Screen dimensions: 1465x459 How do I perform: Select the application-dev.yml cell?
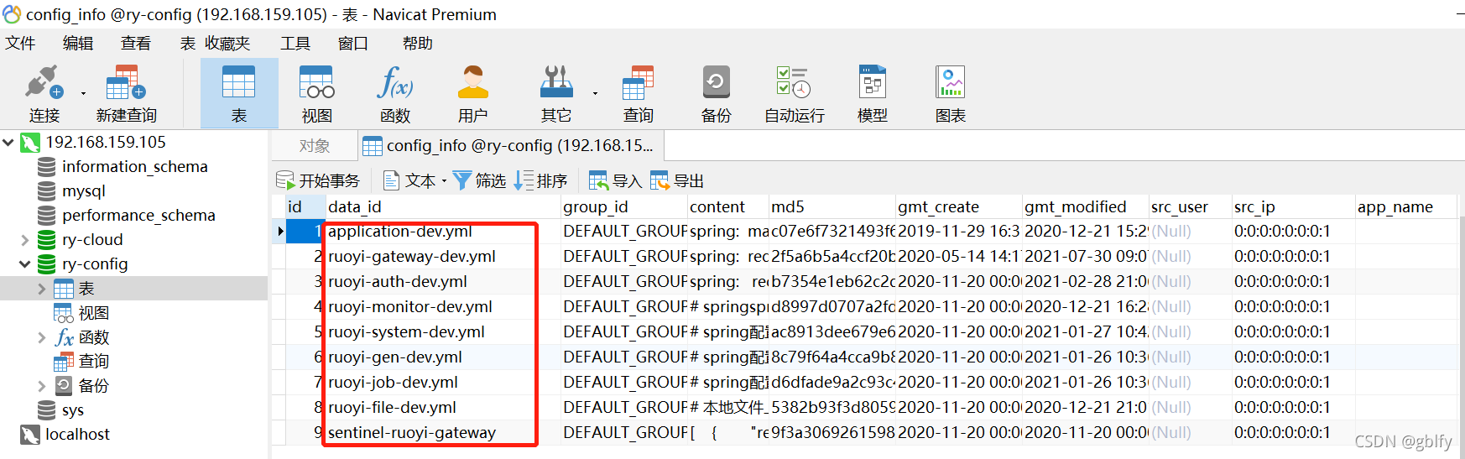(x=443, y=232)
